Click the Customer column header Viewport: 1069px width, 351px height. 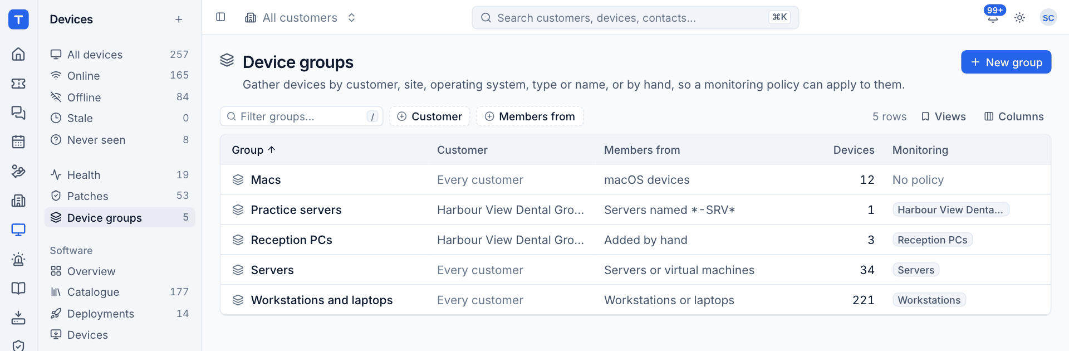pos(462,150)
